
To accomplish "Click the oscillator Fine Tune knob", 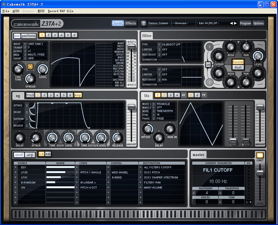I will click(18, 69).
